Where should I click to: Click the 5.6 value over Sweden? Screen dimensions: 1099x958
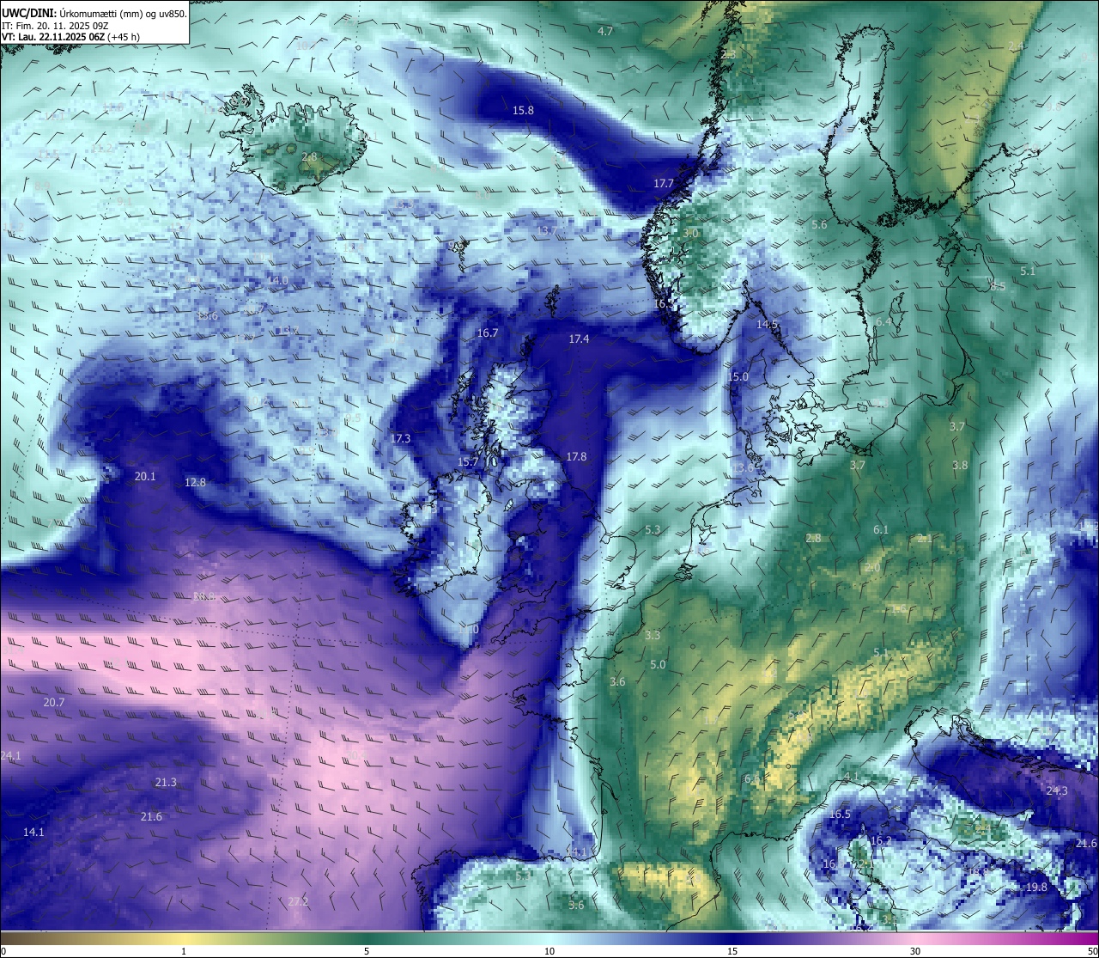coord(819,224)
